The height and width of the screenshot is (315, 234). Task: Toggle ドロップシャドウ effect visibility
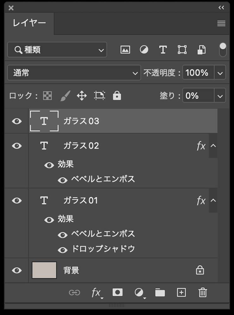tap(63, 250)
